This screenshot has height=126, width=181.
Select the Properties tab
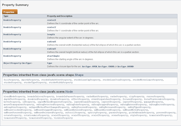point(9,12)
